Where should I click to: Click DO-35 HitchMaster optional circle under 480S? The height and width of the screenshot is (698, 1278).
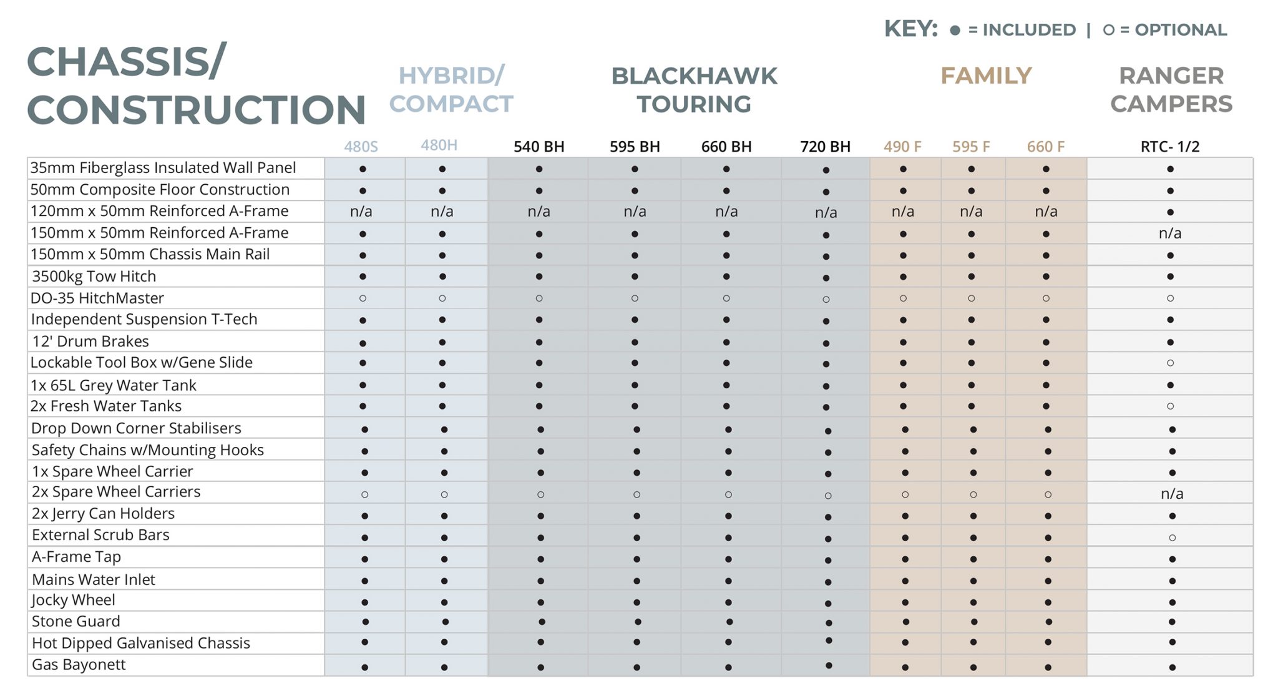pos(363,298)
